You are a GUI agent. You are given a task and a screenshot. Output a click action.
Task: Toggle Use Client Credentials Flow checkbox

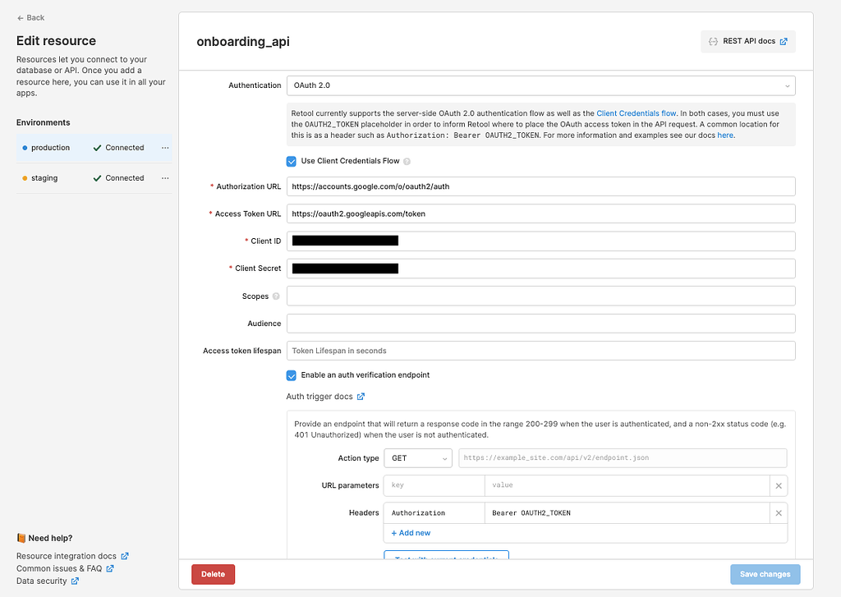292,162
